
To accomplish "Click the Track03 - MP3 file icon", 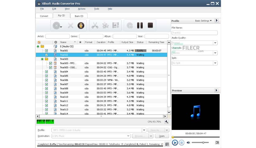I will coord(55,63).
